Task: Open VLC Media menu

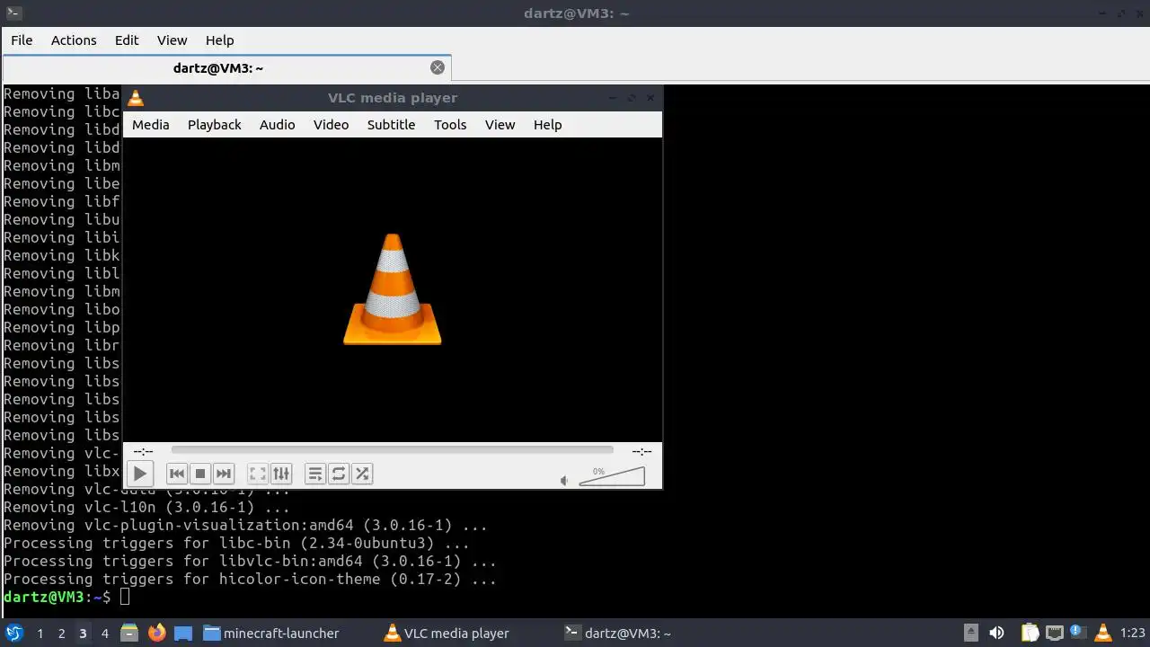Action: pyautogui.click(x=151, y=125)
